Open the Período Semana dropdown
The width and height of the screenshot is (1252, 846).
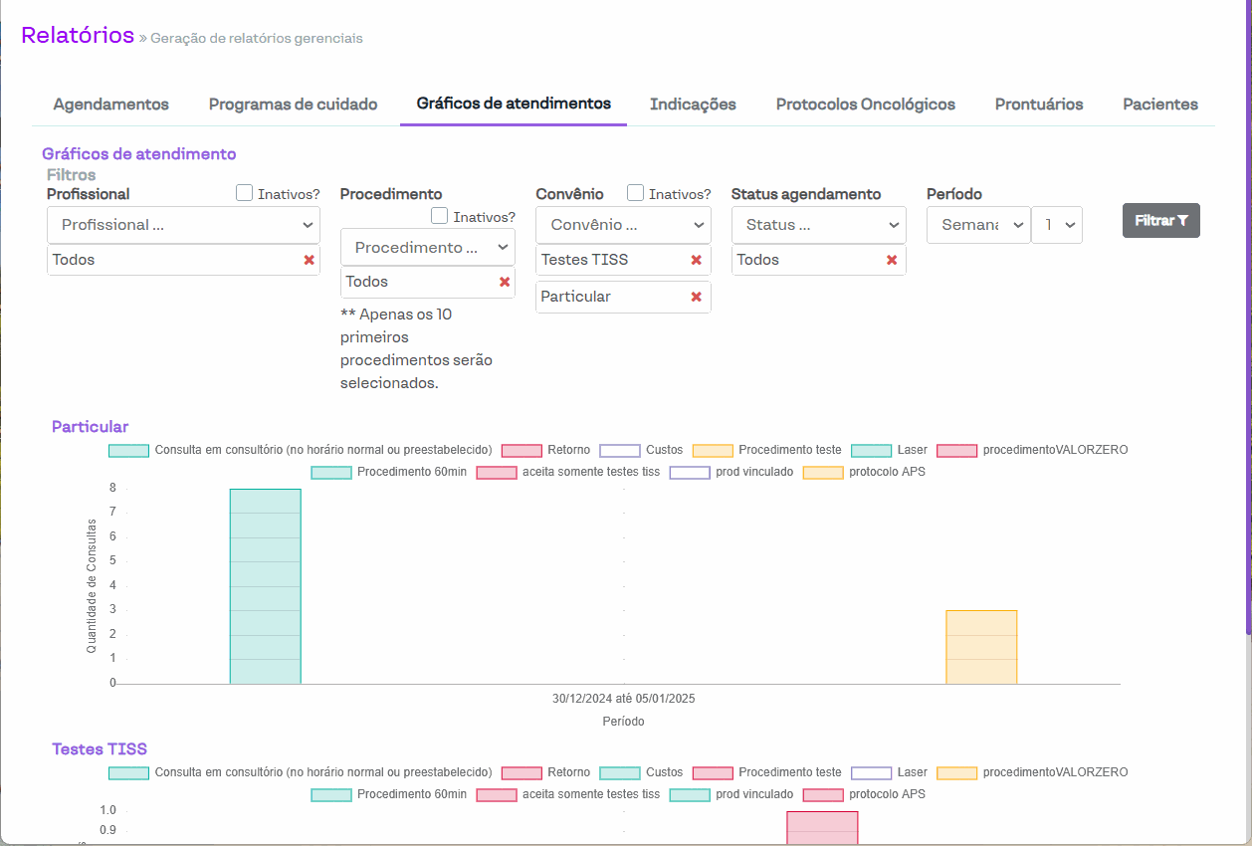tap(977, 225)
